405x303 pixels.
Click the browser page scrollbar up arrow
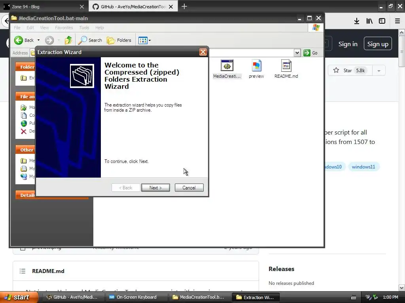coord(402,32)
